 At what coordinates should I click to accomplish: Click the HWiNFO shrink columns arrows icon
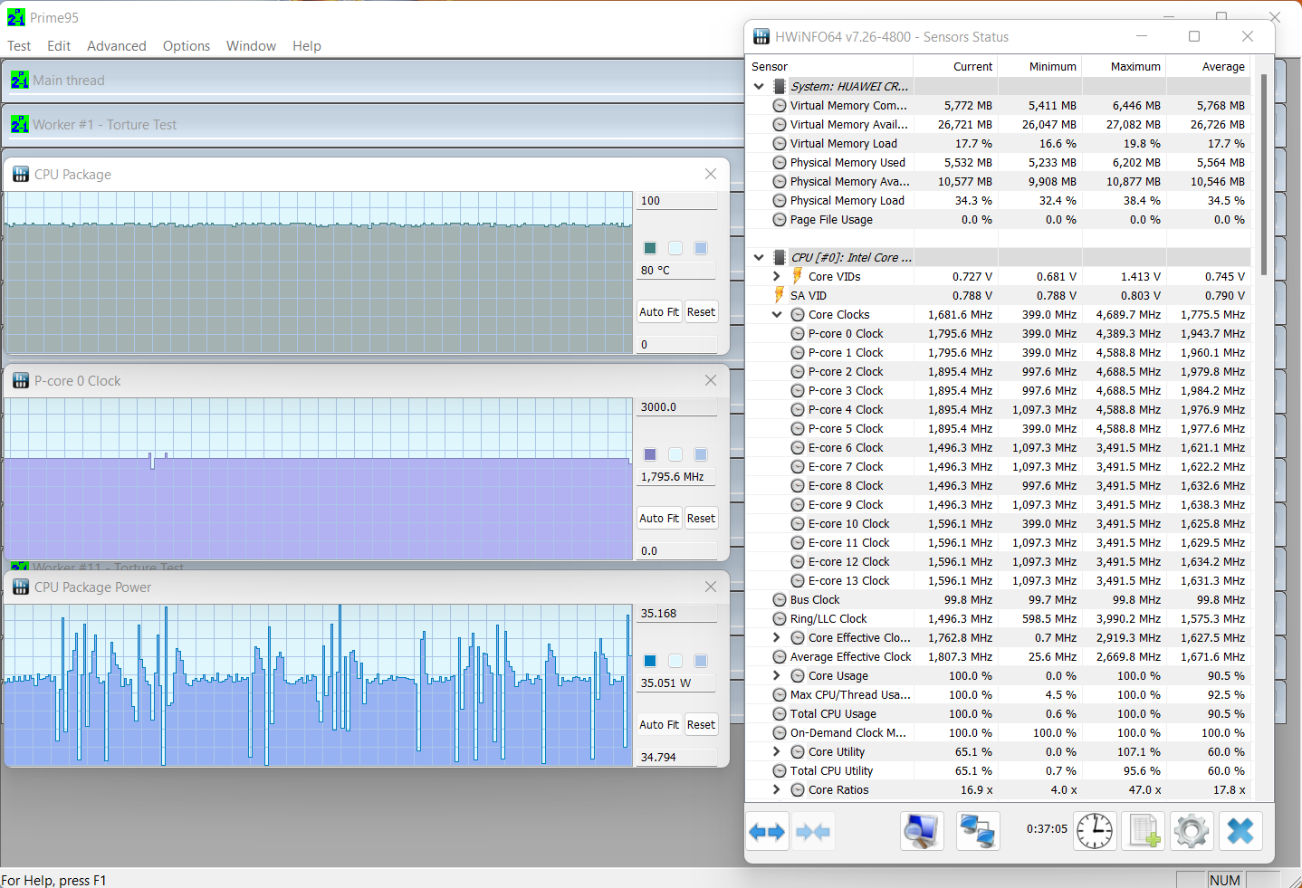tap(813, 831)
